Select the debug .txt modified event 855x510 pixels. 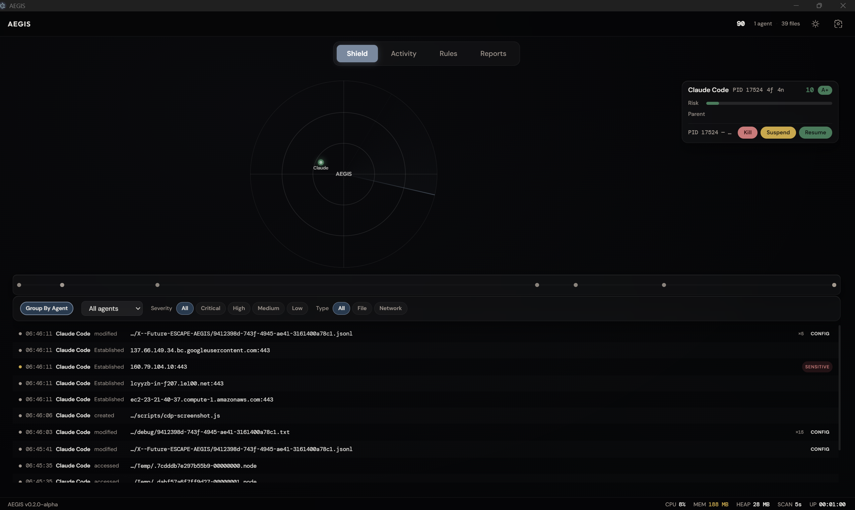coord(425,432)
